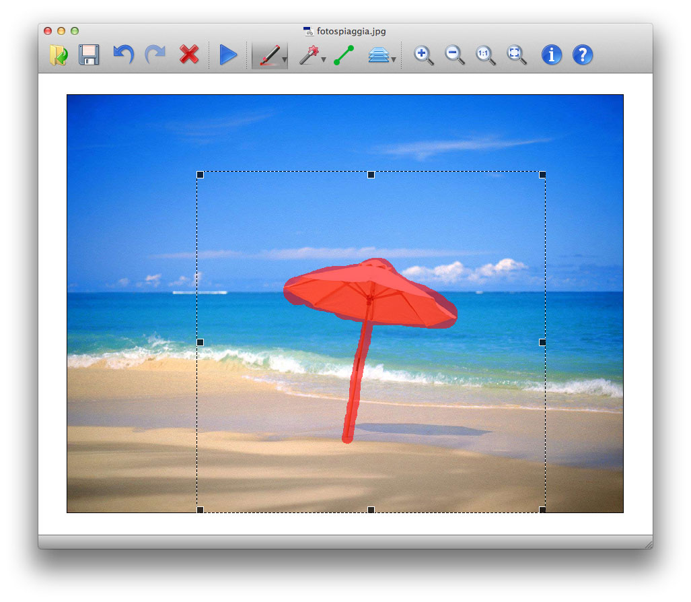Expand the layers stack dropdown arrow
This screenshot has width=691, height=602.
pyautogui.click(x=394, y=59)
